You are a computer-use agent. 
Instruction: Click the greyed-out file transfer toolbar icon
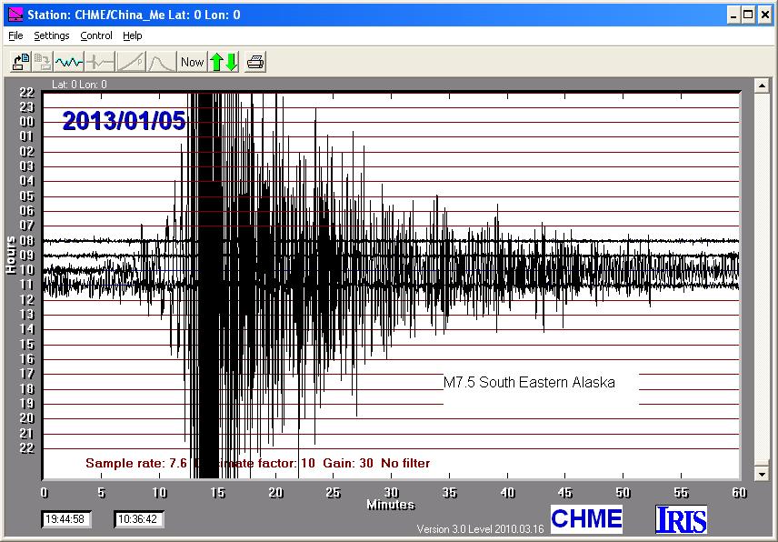[42, 62]
